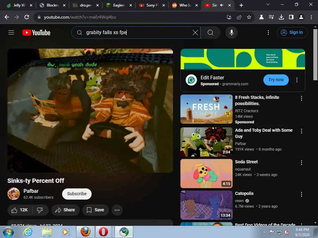Screen dimensions: 318x238
Task: Open Catopolis video thumbnail
Action: 207,205
